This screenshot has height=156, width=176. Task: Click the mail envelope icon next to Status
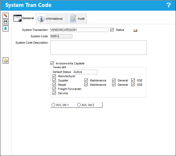[x=135, y=30]
